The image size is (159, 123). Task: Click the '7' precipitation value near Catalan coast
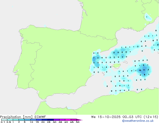coord(94,58)
